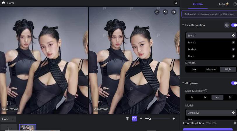The width and height of the screenshot is (237, 131).
Task: Select Generative upscale model
Action: (x=211, y=113)
